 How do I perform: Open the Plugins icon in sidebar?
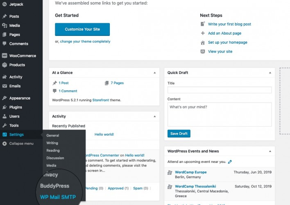(5, 107)
